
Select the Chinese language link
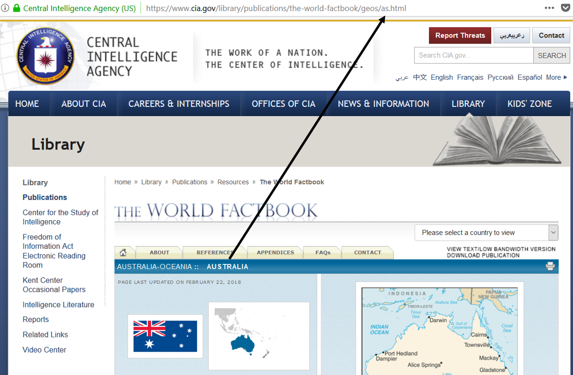[x=420, y=77]
